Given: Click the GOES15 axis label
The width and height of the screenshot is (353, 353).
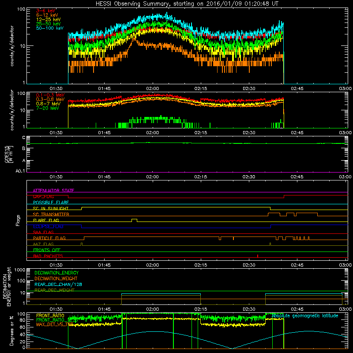Looking at the screenshot, I should [7, 154].
